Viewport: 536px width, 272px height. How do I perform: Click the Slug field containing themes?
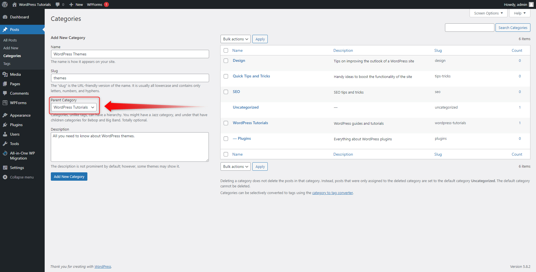[x=130, y=78]
